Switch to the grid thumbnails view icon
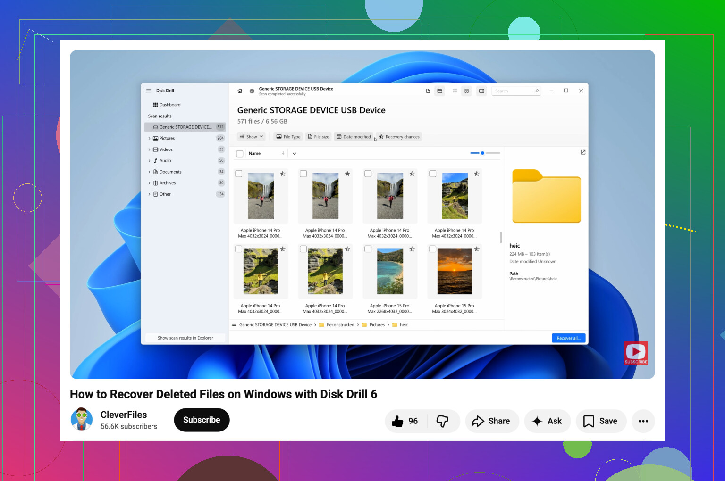The image size is (725, 481). (x=467, y=91)
